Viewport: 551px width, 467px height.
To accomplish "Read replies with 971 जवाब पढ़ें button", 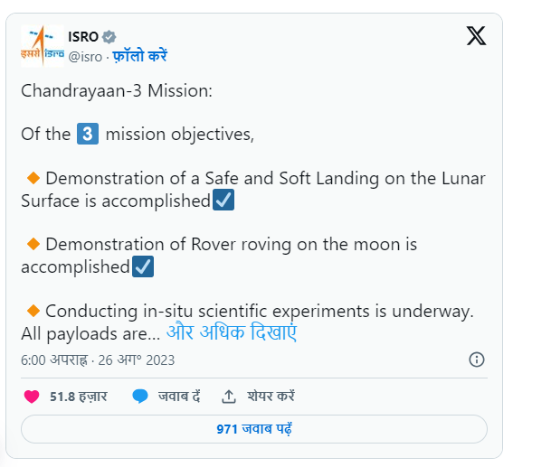I will pyautogui.click(x=254, y=429).
